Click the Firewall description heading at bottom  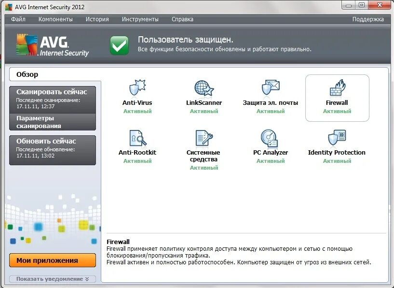click(118, 242)
